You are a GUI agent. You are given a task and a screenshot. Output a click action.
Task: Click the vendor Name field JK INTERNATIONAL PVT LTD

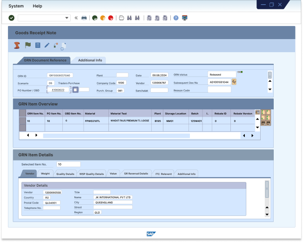(113, 197)
